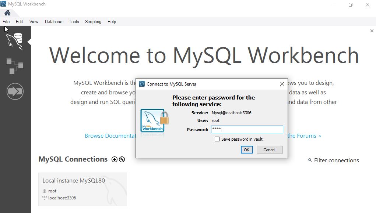Open the Migration wizard sidebar icon

(x=15, y=91)
